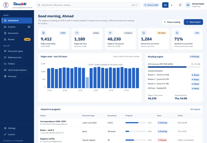Click Books – shelf A progress bar
The height and width of the screenshot is (143, 207).
(136, 131)
